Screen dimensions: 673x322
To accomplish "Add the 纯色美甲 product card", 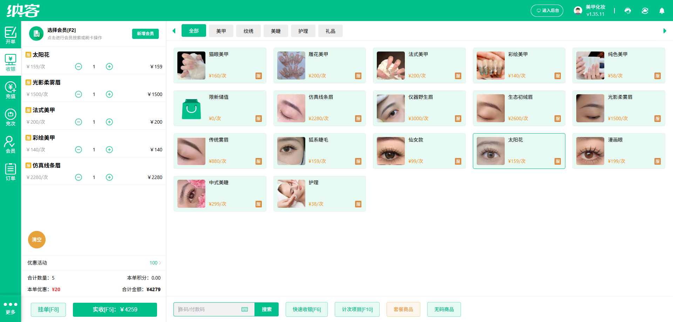I will [x=619, y=66].
